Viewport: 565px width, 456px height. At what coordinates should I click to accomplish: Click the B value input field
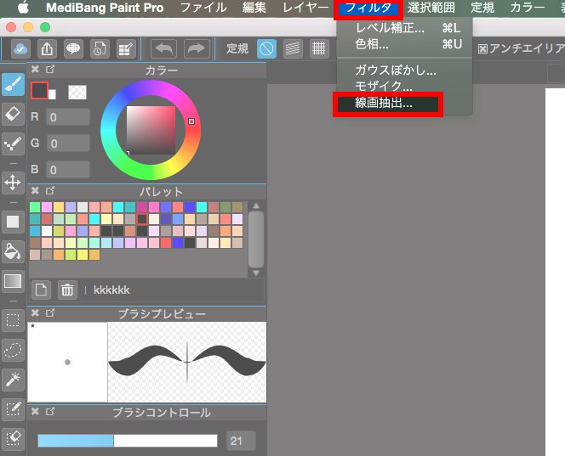pyautogui.click(x=68, y=170)
